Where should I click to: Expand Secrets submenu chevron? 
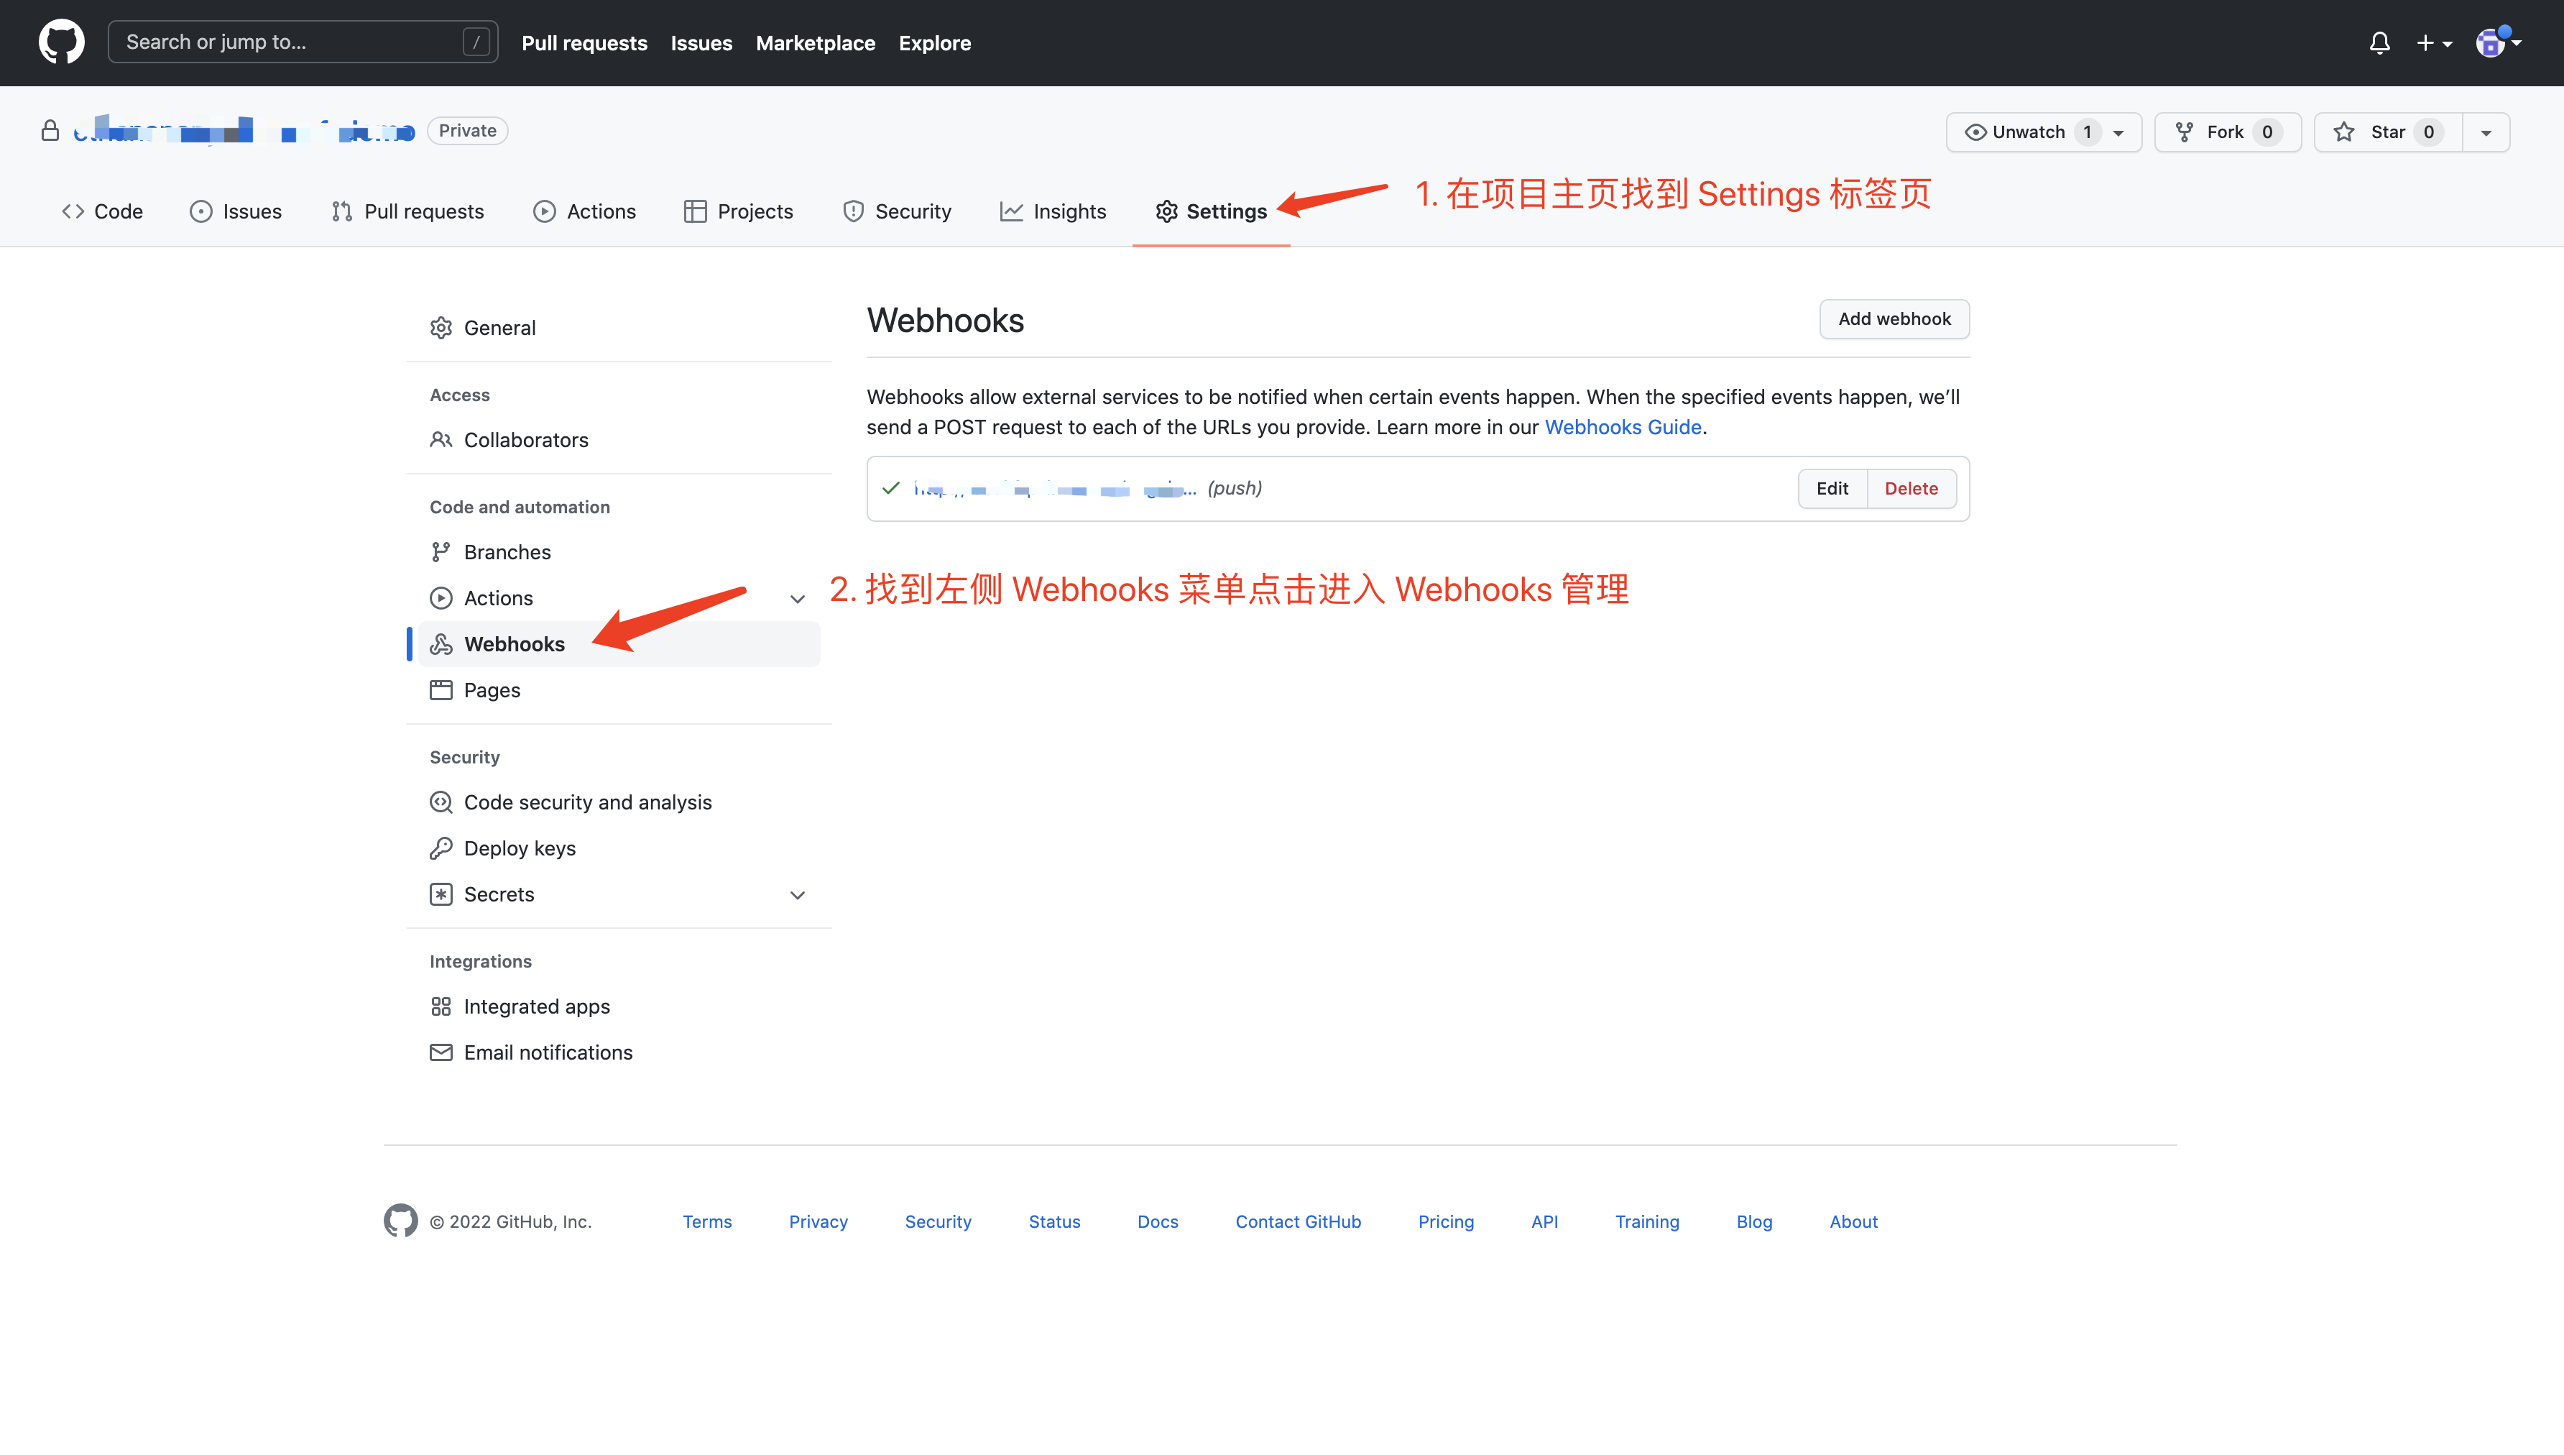(797, 894)
